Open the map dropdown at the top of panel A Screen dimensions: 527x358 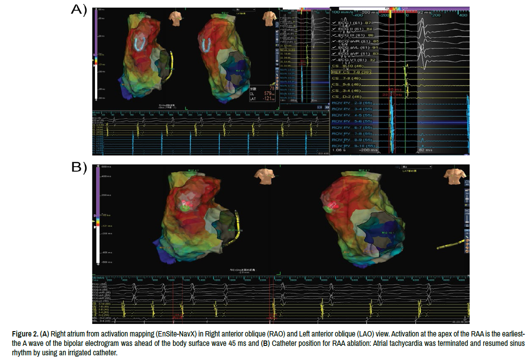[x=246, y=10]
